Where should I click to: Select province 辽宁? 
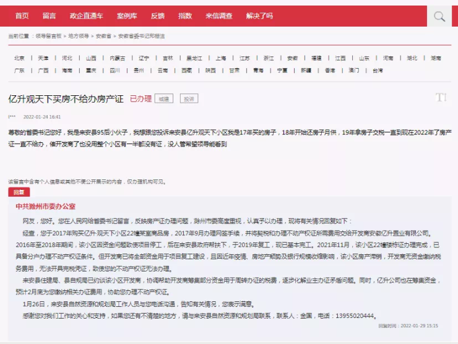[144, 58]
